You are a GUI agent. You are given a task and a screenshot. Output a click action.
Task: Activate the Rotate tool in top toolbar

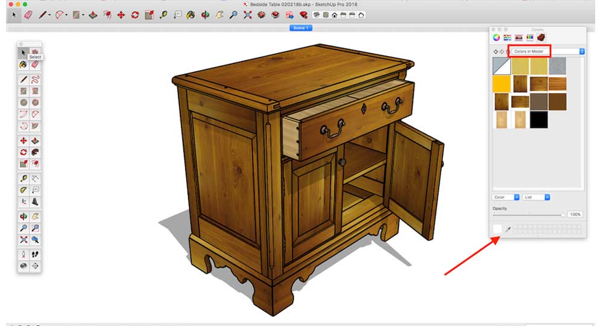click(134, 14)
